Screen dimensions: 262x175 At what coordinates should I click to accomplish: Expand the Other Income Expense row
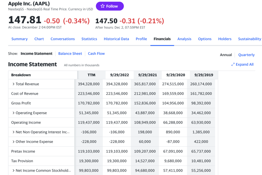pos(14,142)
